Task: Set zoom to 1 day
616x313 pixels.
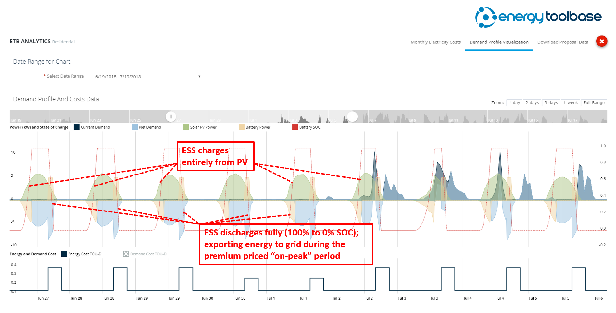Action: tap(514, 103)
